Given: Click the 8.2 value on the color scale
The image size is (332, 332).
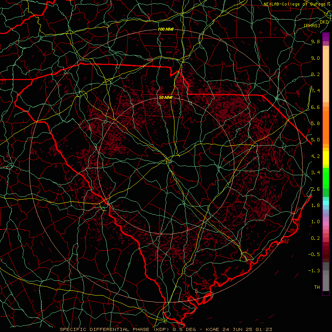Looking at the screenshot, I should pos(315,74).
